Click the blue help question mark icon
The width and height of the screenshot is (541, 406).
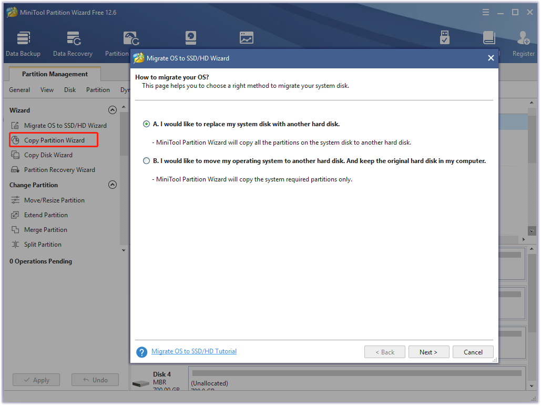tap(141, 352)
